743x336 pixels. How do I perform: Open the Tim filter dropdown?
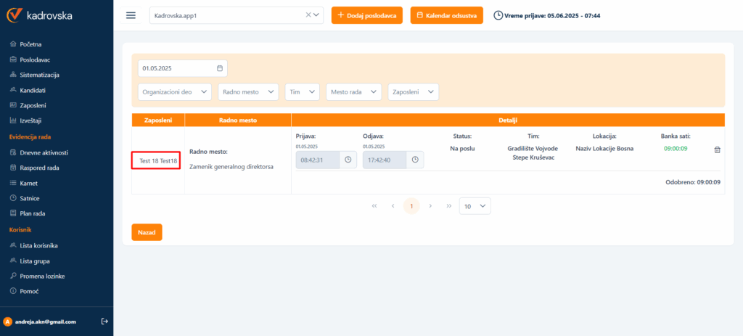pyautogui.click(x=302, y=91)
